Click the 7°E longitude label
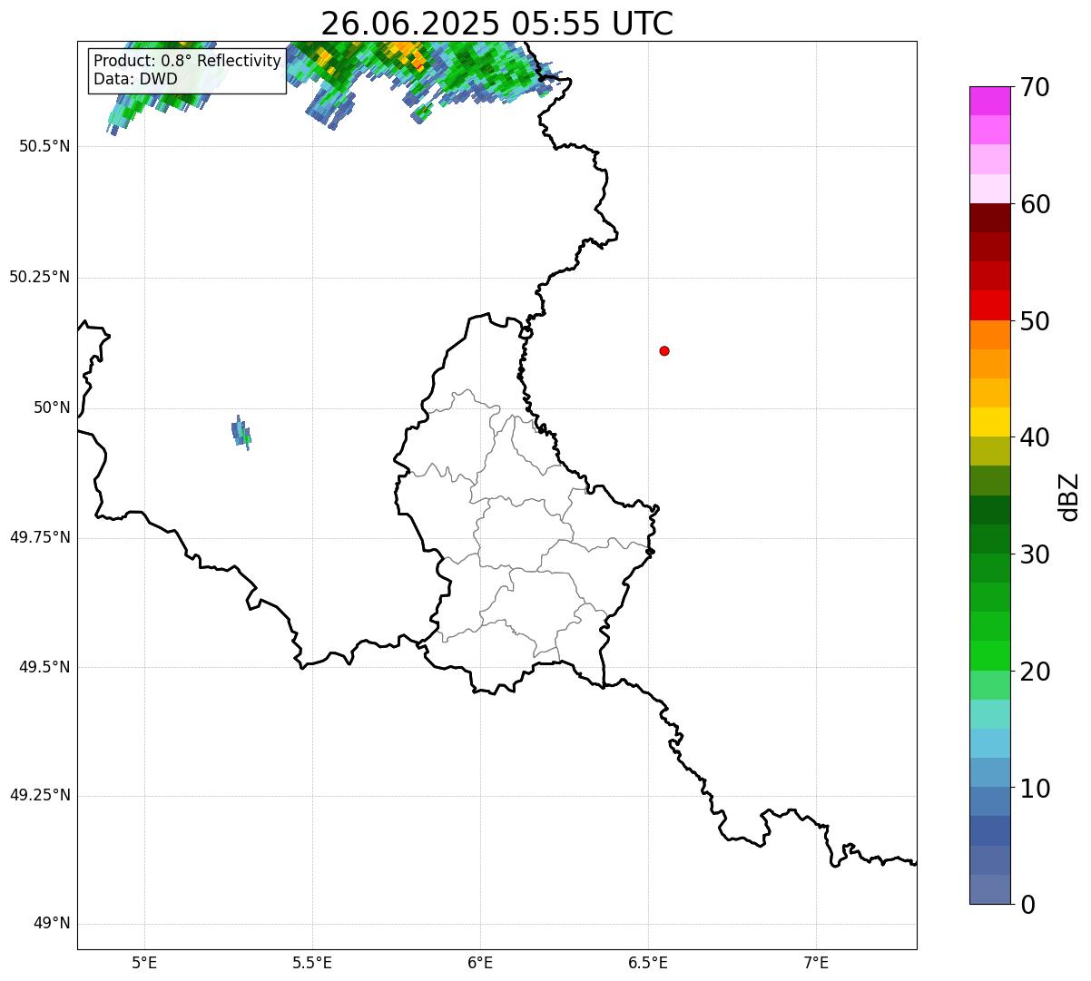 coord(816,962)
